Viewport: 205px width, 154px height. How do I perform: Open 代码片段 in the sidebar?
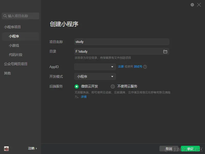tap(16, 55)
